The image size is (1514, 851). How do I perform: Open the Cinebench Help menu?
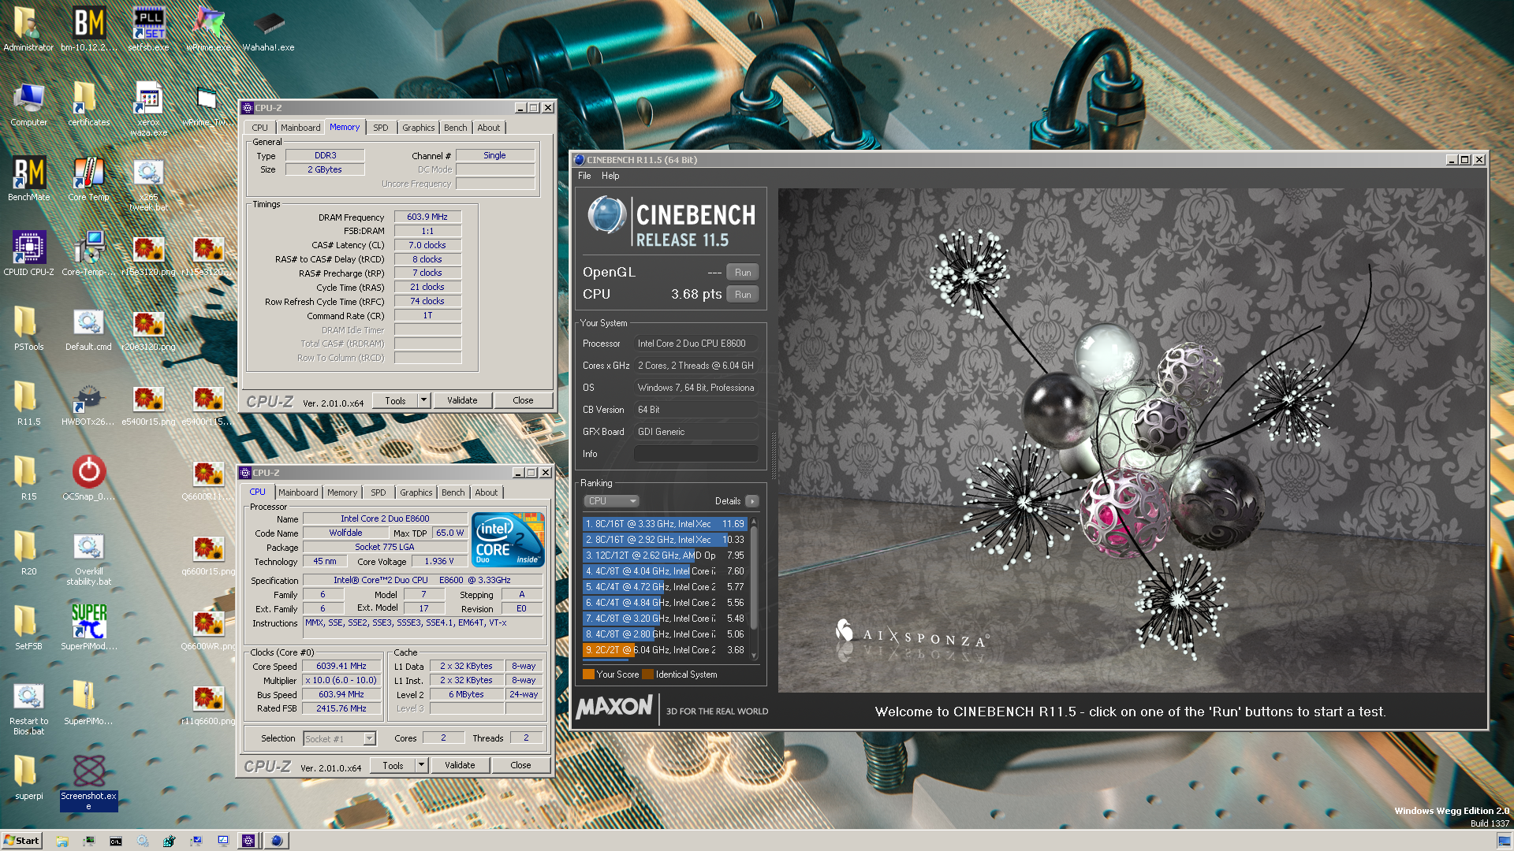(x=610, y=176)
